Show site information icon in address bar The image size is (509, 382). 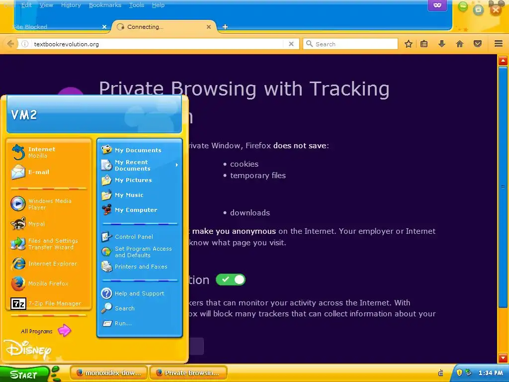[x=25, y=44]
